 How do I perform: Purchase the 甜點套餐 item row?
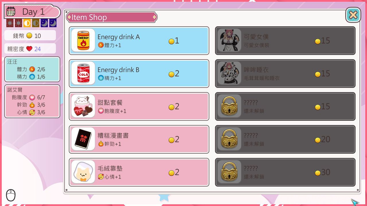[139, 106]
